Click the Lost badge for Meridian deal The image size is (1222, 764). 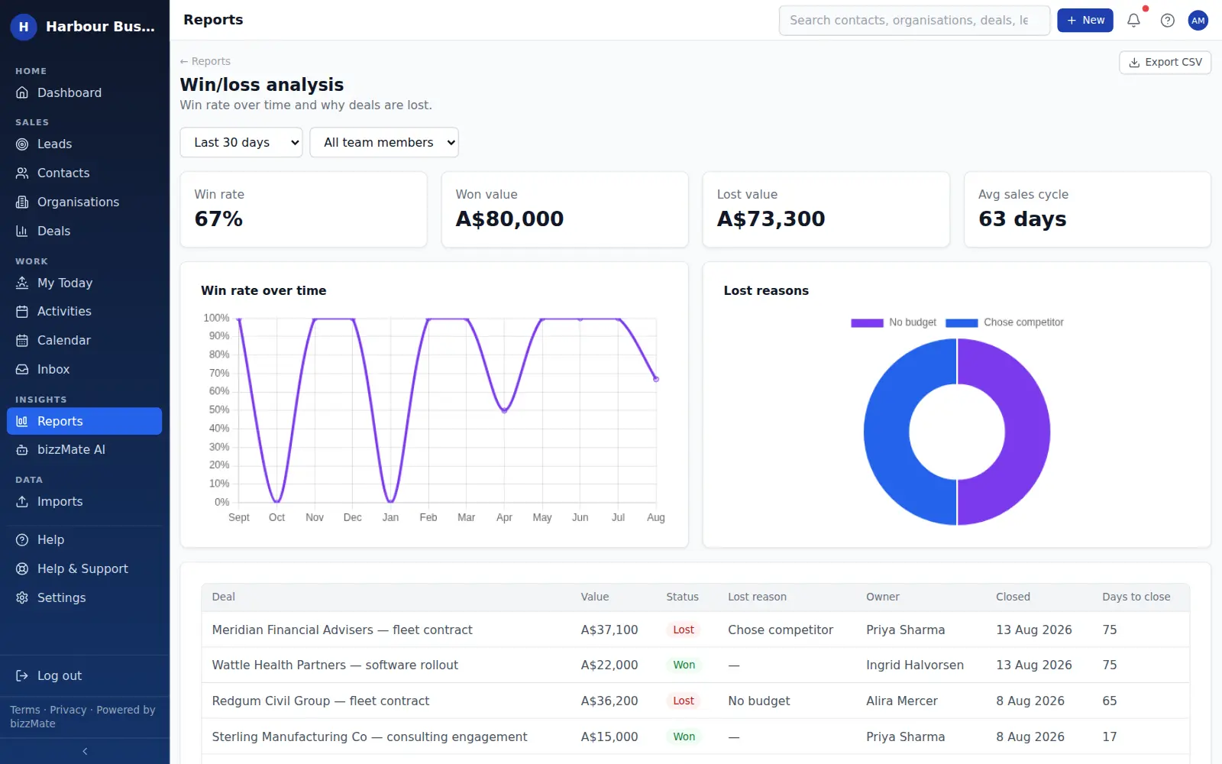click(684, 630)
